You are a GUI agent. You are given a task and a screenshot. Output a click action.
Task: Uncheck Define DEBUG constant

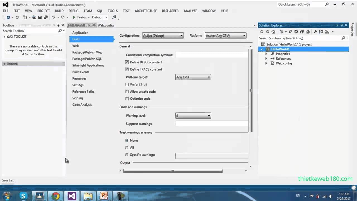(x=127, y=62)
